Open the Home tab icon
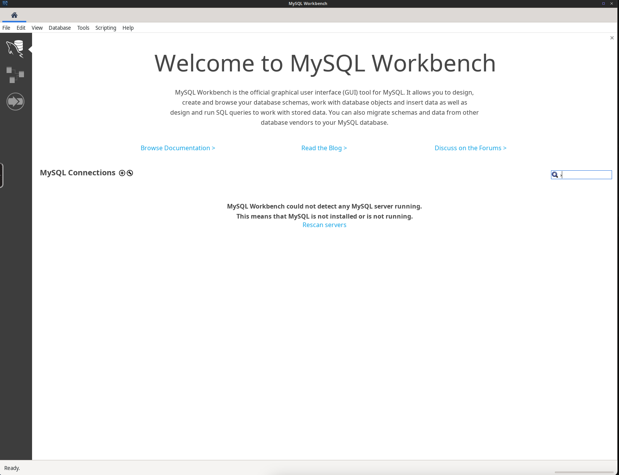 coord(14,15)
